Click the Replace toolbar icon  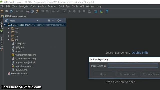pyautogui.click(x=47, y=11)
